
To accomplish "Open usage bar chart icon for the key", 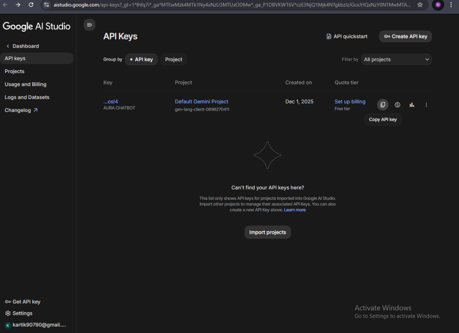I will click(x=412, y=105).
